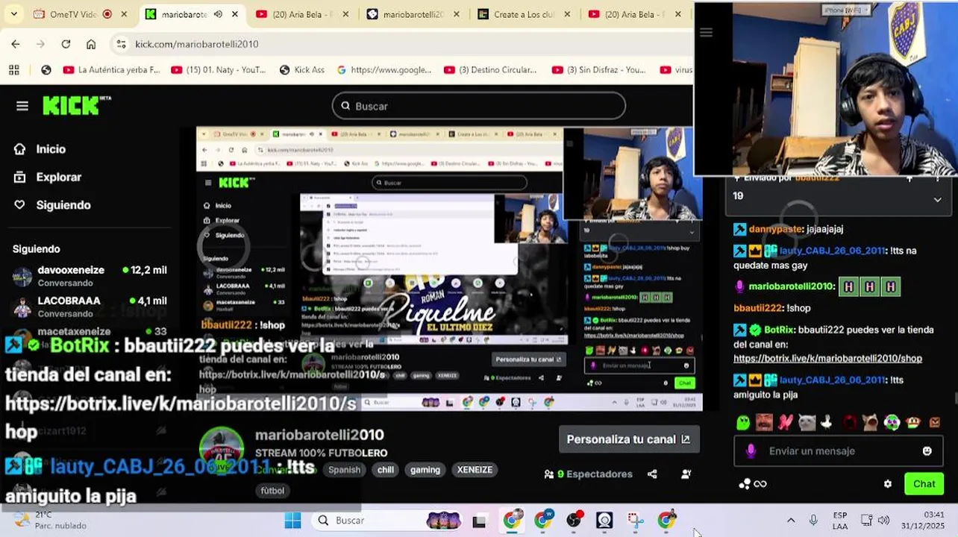Insert laughing man face emote
This screenshot has width=958, height=537.
(764, 423)
